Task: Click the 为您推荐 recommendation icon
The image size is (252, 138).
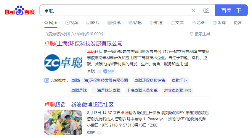Action: coord(47,80)
